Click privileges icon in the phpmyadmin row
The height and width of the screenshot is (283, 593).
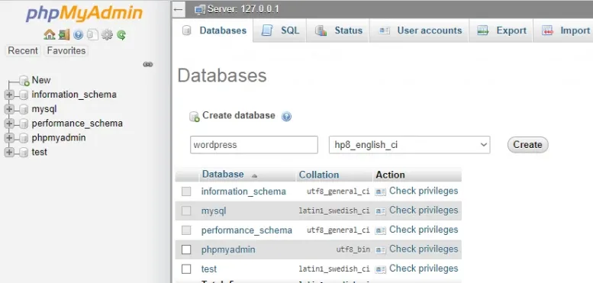coord(380,249)
